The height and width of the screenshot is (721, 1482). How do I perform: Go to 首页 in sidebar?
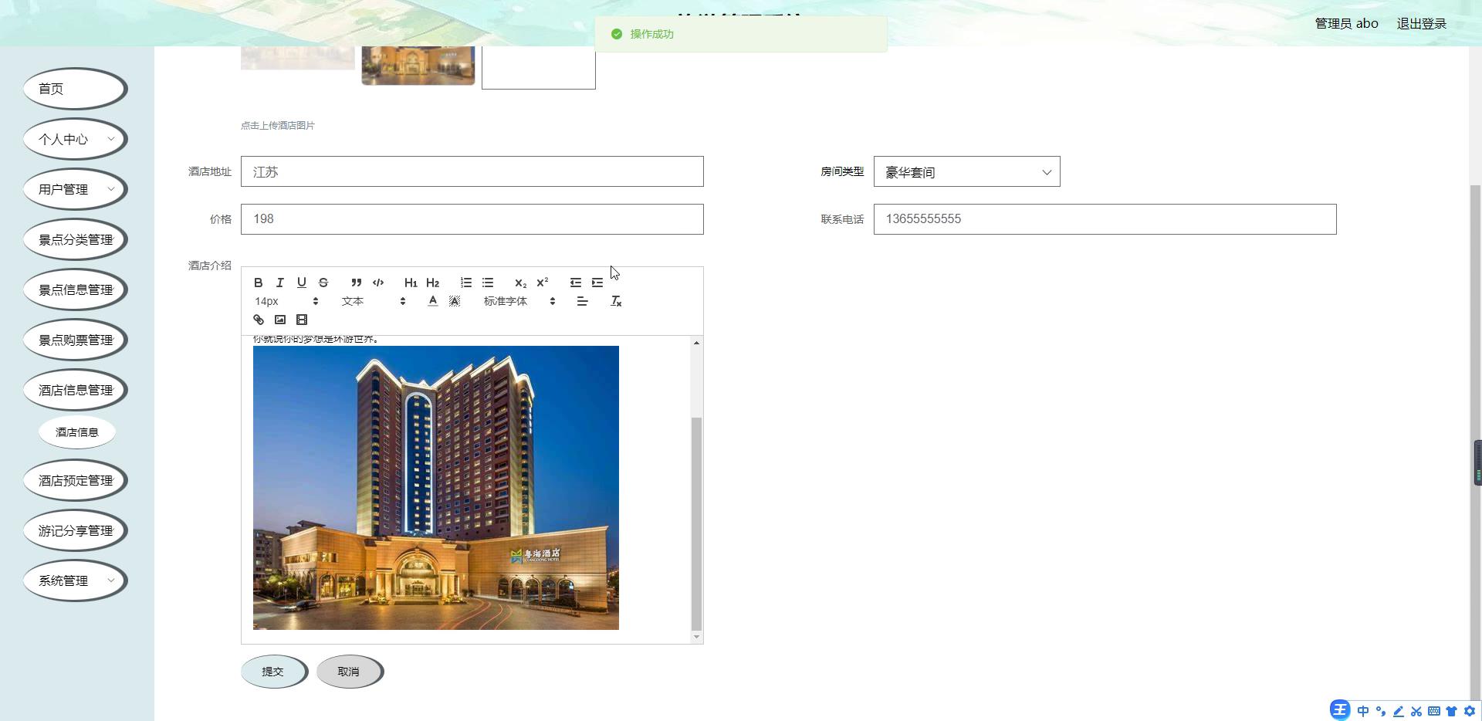[75, 89]
